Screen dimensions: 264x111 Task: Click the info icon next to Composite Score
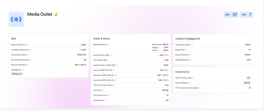point(109,95)
